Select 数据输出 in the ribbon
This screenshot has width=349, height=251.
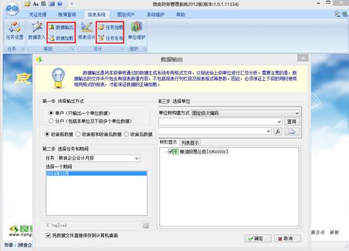[x=61, y=27]
